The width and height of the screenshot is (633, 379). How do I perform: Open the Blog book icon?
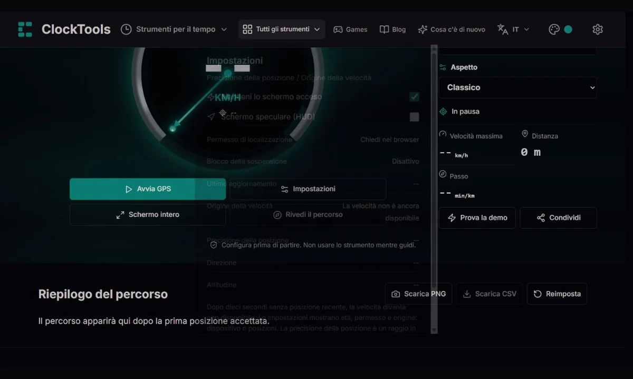384,29
